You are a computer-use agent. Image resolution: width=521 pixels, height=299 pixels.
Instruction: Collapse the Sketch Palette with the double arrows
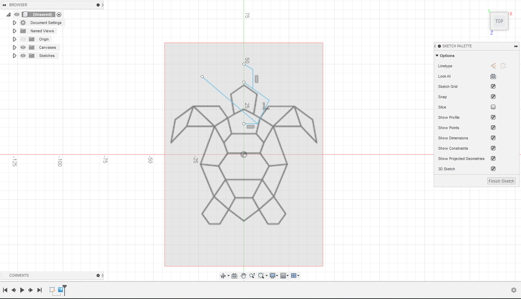[516, 46]
